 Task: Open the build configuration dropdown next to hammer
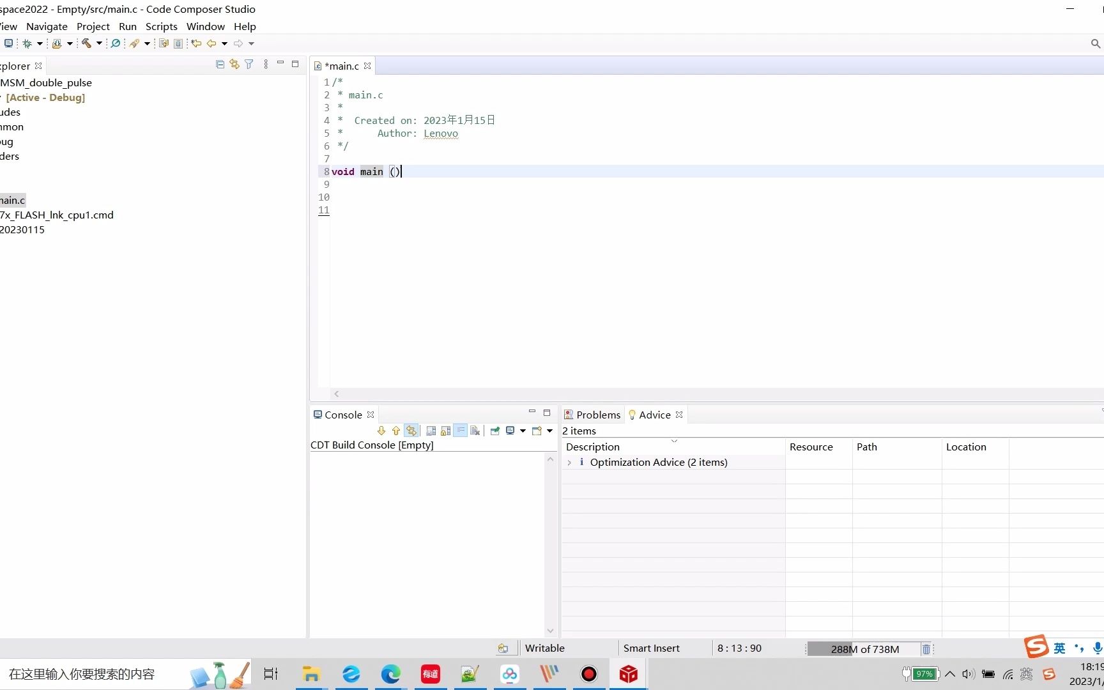coord(99,43)
